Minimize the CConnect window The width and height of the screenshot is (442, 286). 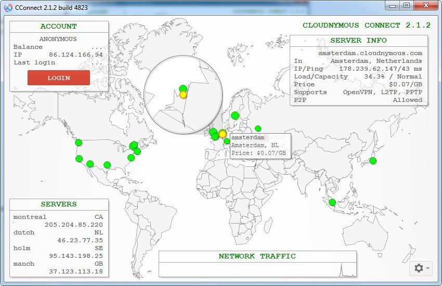pyautogui.click(x=393, y=5)
